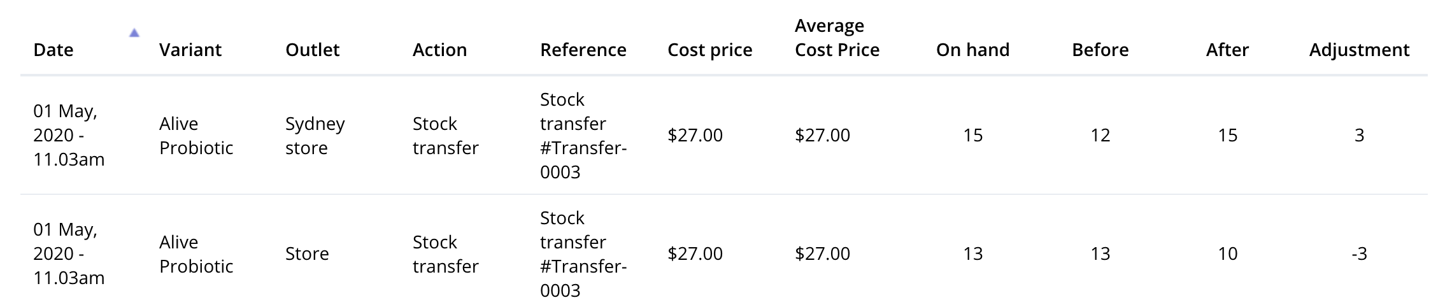Click the Outlet column header

tap(312, 50)
